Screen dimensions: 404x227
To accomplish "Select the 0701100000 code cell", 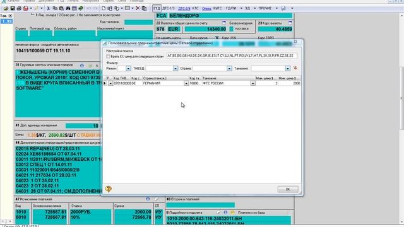I will [x=122, y=83].
